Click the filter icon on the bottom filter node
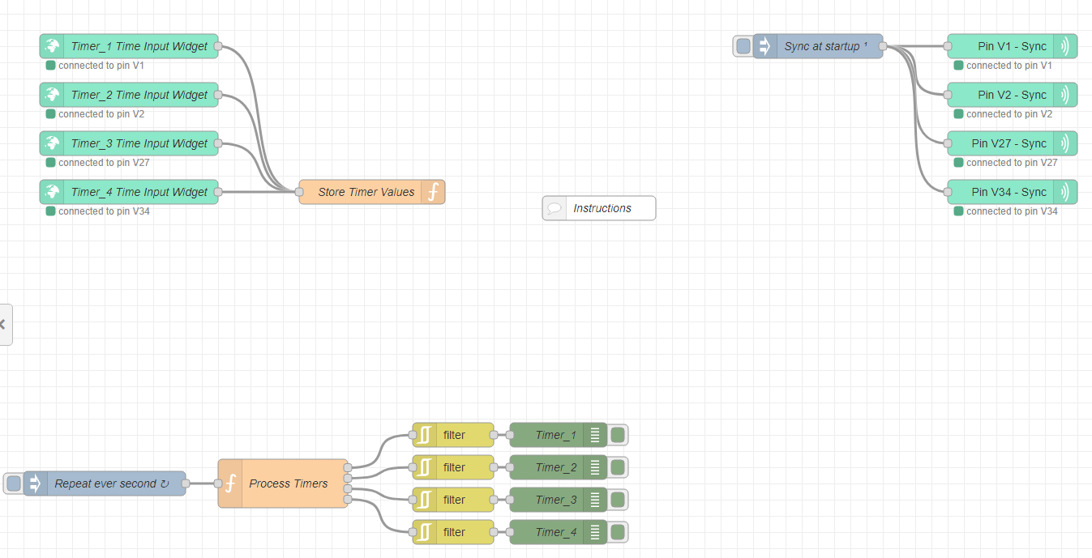Viewport: 1092px width, 558px height. tap(424, 532)
